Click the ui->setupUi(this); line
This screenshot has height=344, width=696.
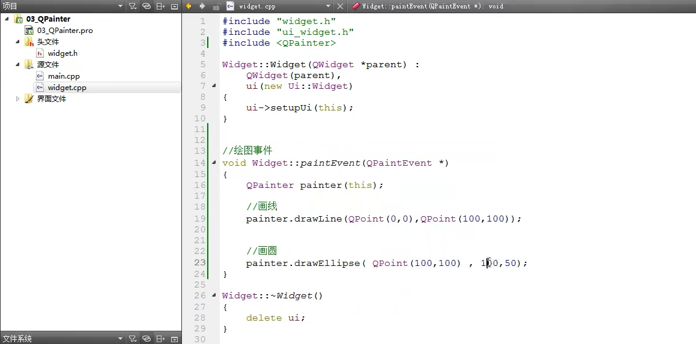[300, 108]
